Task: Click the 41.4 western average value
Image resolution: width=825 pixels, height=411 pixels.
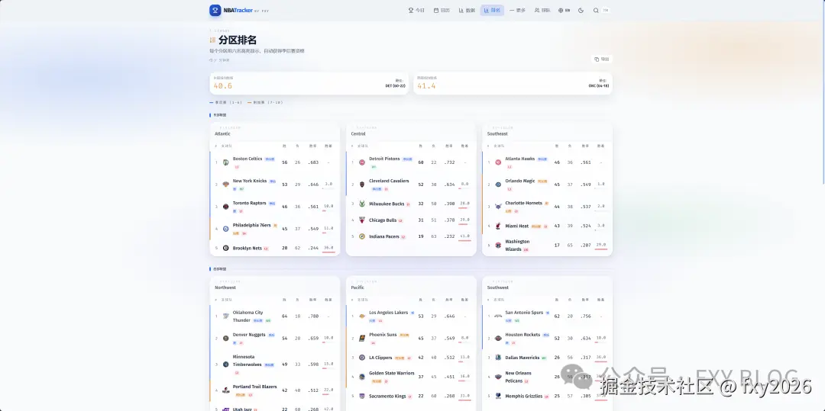Action: click(426, 86)
